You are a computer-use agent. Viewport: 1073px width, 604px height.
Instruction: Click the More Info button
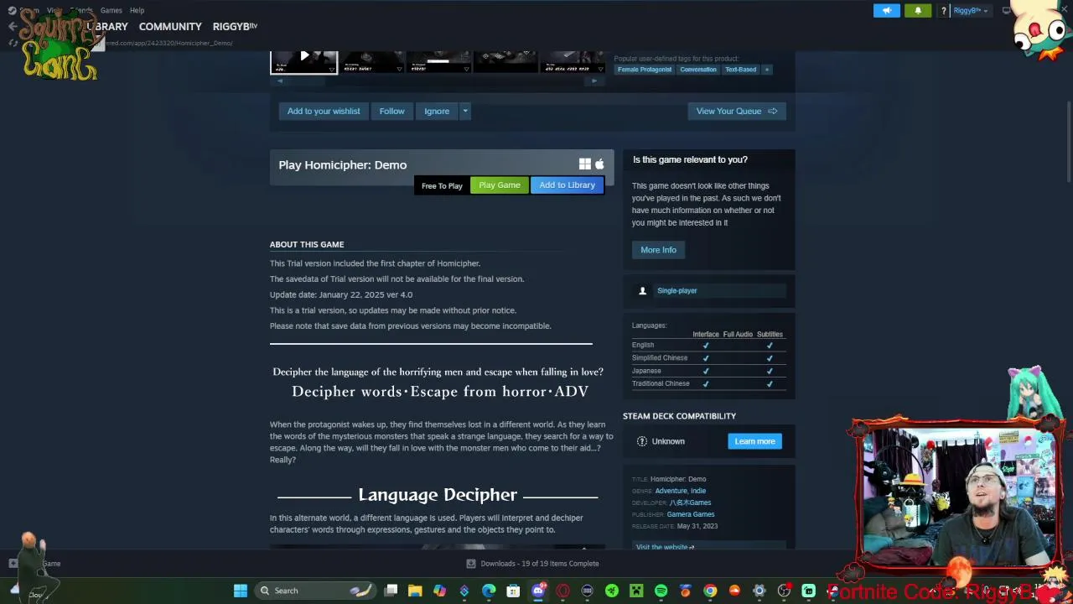[x=658, y=250]
